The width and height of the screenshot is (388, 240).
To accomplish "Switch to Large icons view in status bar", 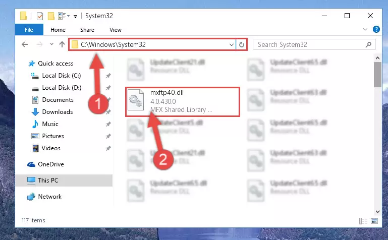I will [374, 221].
